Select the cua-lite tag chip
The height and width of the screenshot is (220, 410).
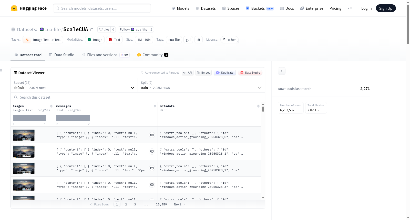[174, 40]
